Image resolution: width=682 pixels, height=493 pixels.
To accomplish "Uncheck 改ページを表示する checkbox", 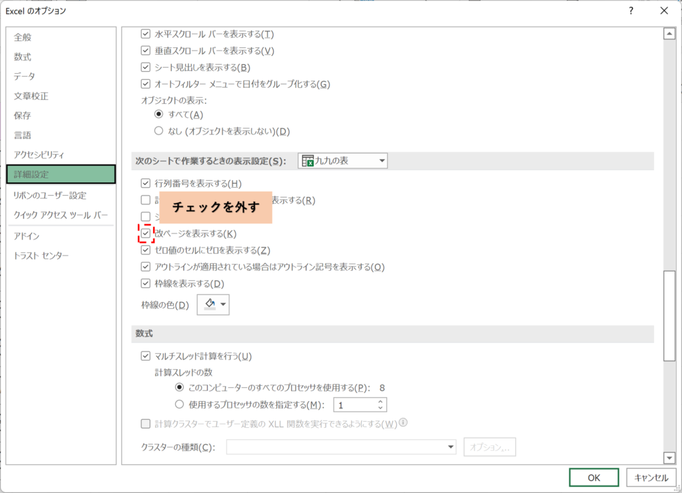I will 146,234.
